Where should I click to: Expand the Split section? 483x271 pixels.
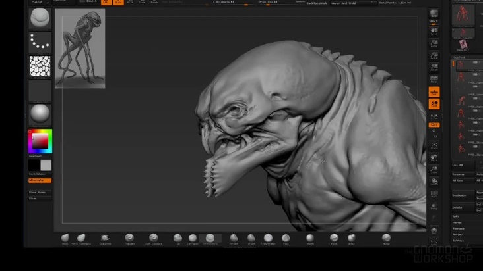pyautogui.click(x=456, y=216)
